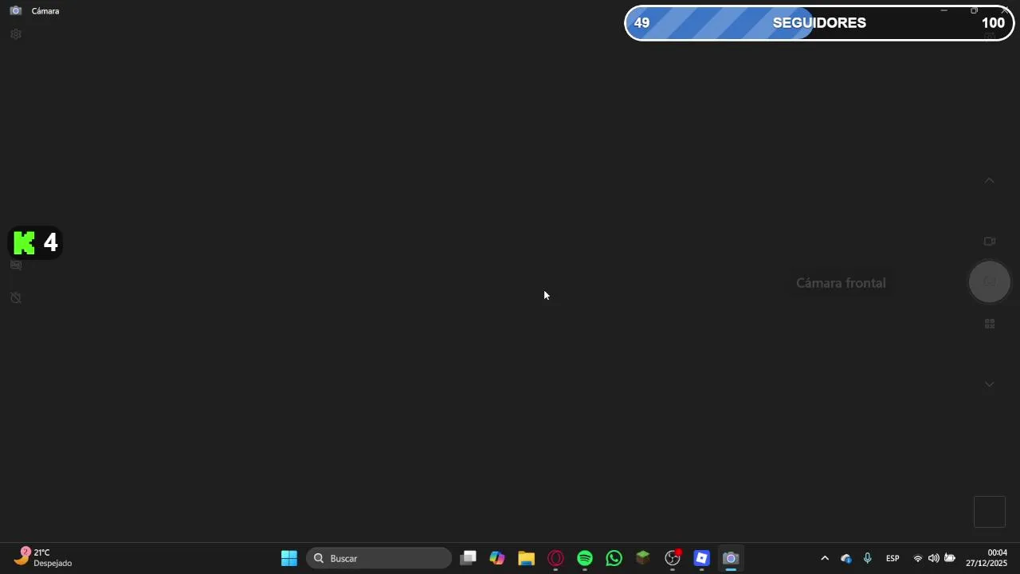The image size is (1020, 574).
Task: Open the camera roll thumbnail square
Action: (990, 512)
